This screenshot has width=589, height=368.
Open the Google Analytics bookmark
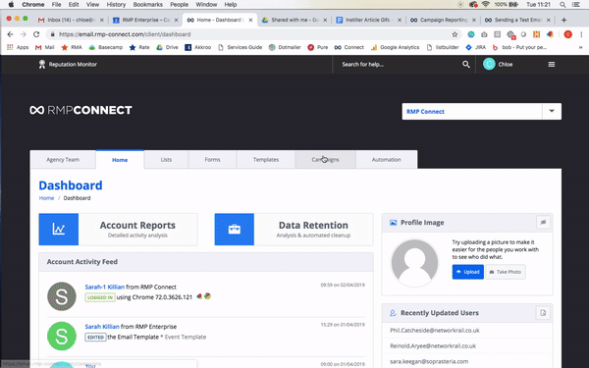coord(395,47)
